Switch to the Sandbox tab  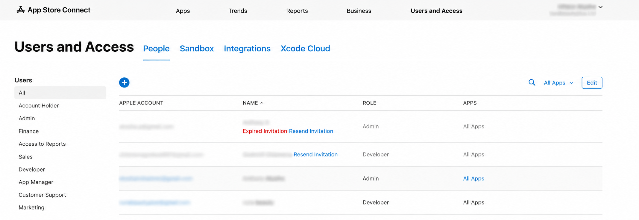click(197, 48)
